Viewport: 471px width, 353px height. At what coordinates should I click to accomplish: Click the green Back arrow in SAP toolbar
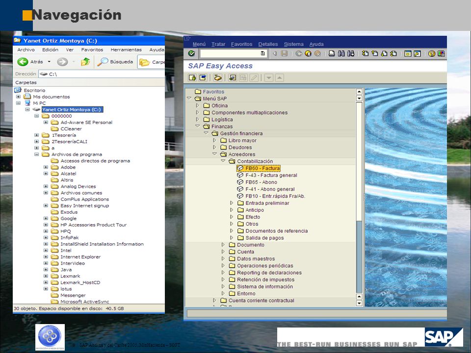[x=299, y=53]
